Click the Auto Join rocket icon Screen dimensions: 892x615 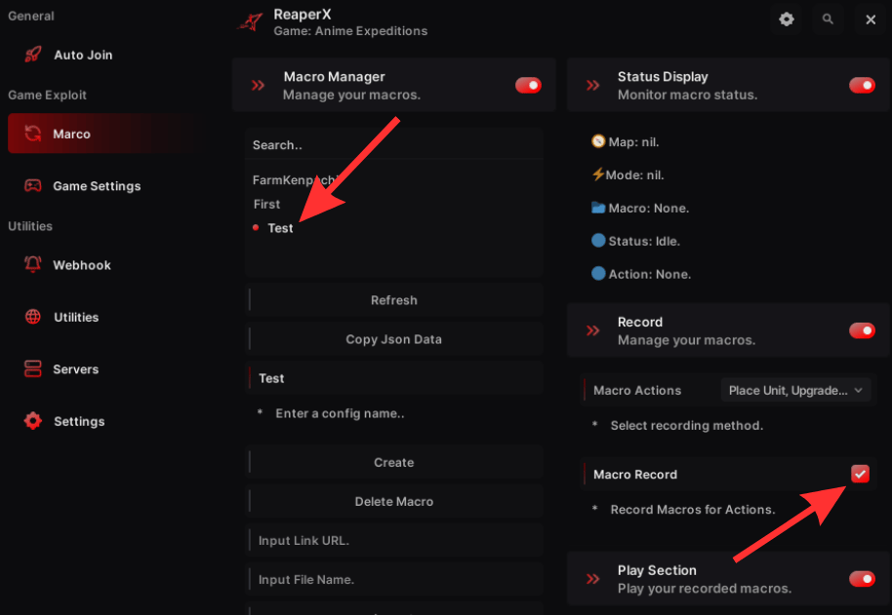click(33, 55)
